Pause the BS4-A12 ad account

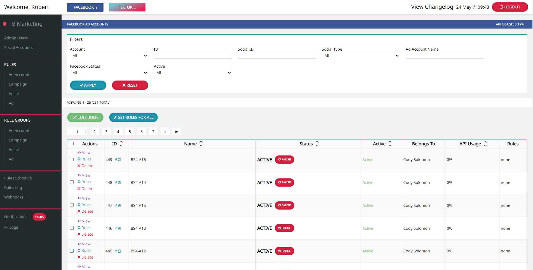coord(284,251)
